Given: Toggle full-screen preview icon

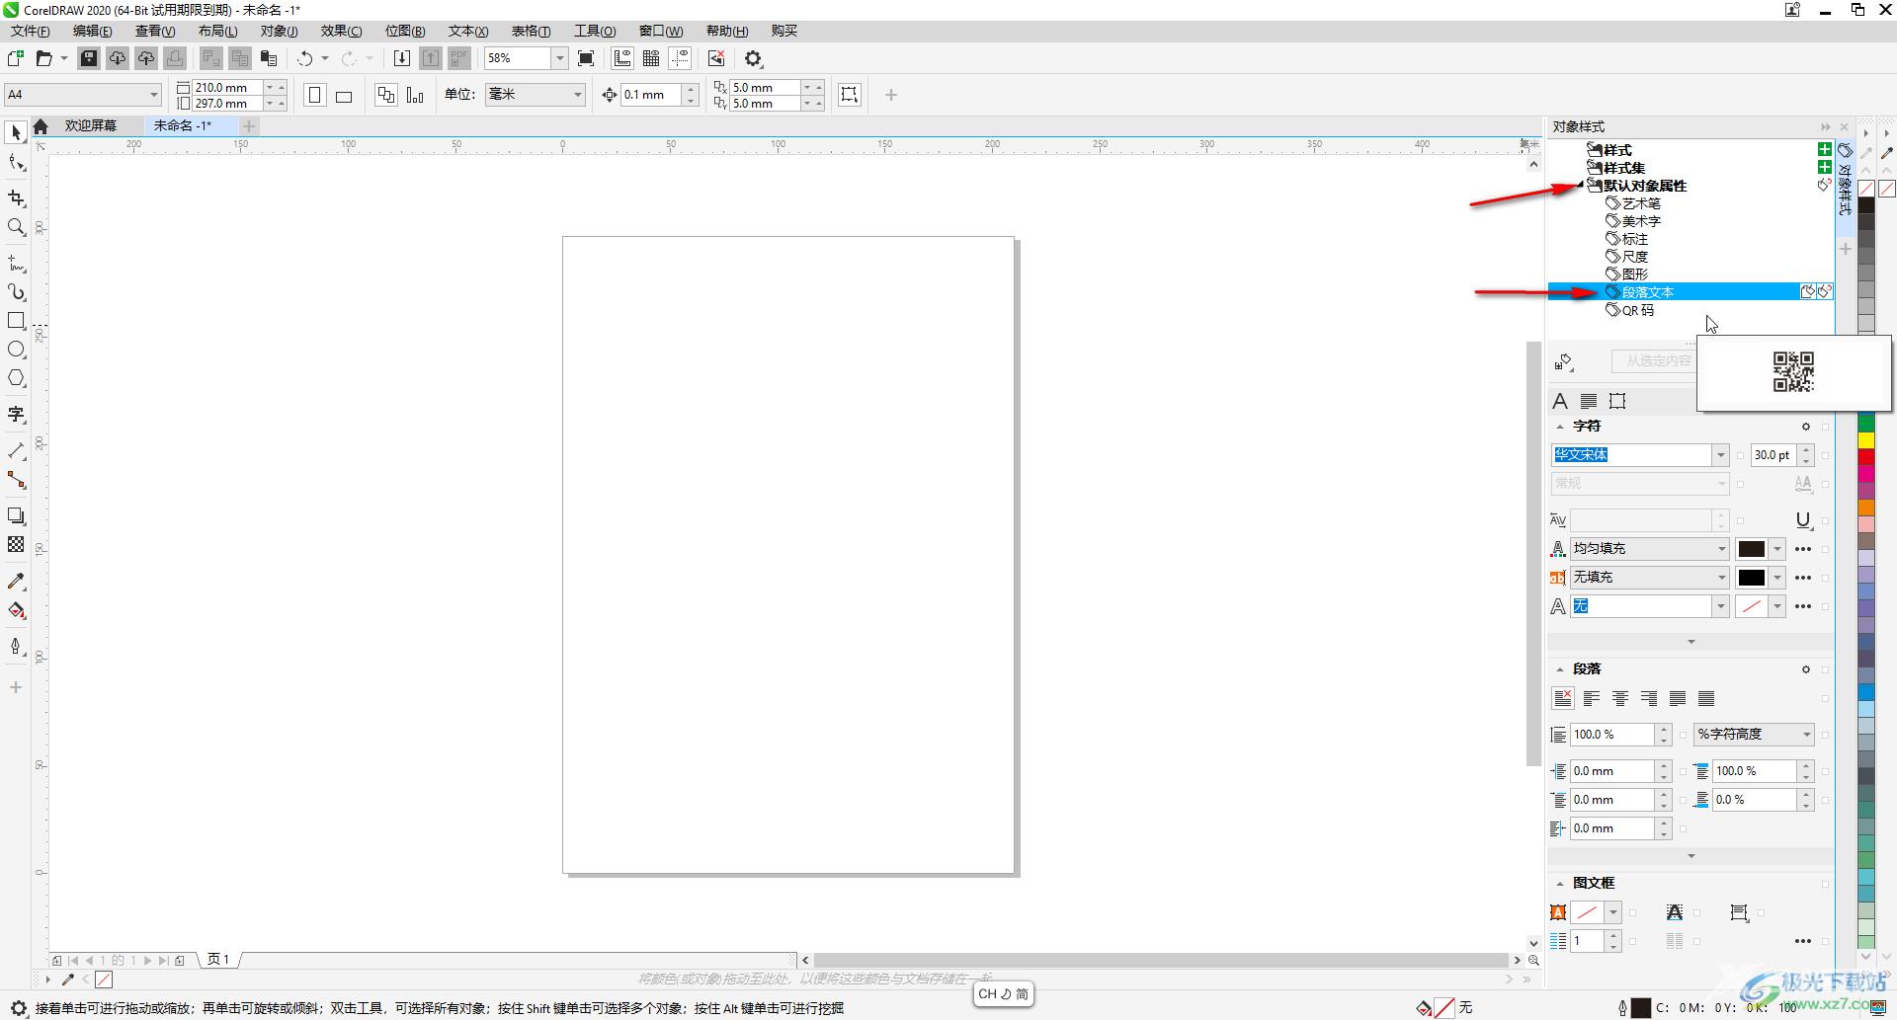Looking at the screenshot, I should point(586,58).
